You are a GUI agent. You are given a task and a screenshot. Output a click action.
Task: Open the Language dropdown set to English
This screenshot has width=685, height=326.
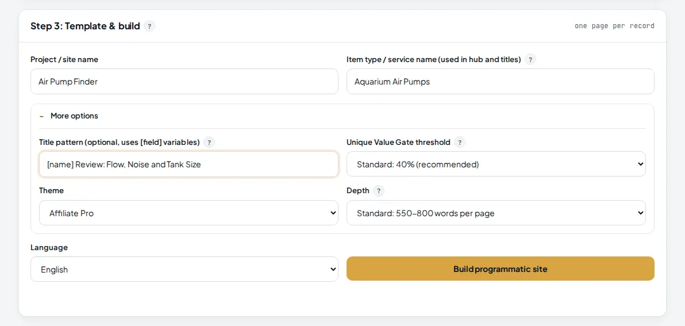click(x=184, y=269)
